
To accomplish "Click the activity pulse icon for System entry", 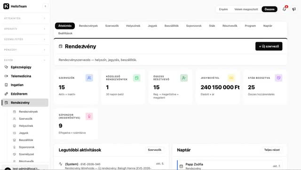I will (x=61, y=164).
